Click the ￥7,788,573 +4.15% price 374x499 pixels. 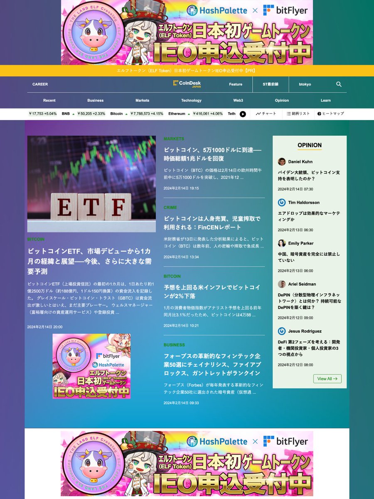(147, 114)
